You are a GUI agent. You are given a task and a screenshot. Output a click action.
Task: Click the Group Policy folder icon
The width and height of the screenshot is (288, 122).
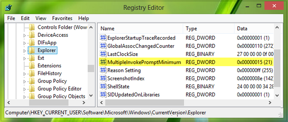click(32, 81)
